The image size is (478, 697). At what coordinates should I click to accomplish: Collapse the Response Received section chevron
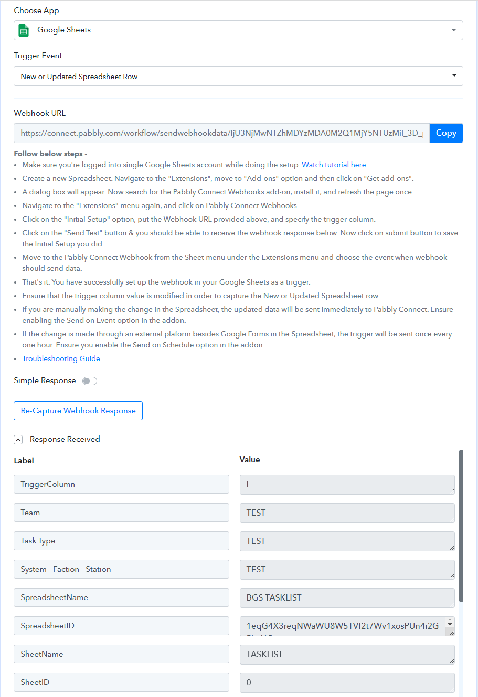click(18, 440)
